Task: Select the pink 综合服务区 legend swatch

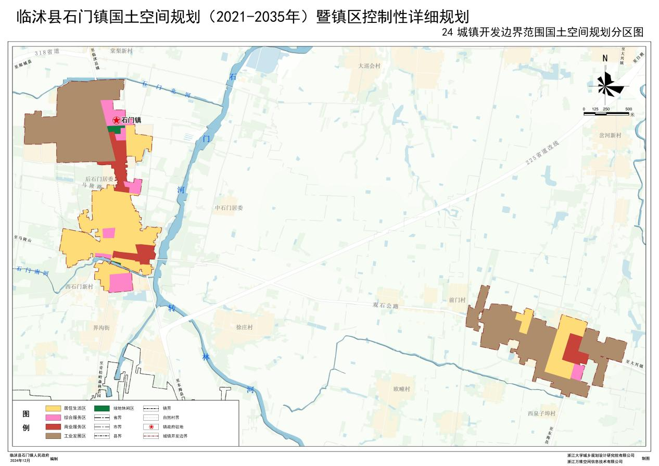Action: (x=54, y=418)
